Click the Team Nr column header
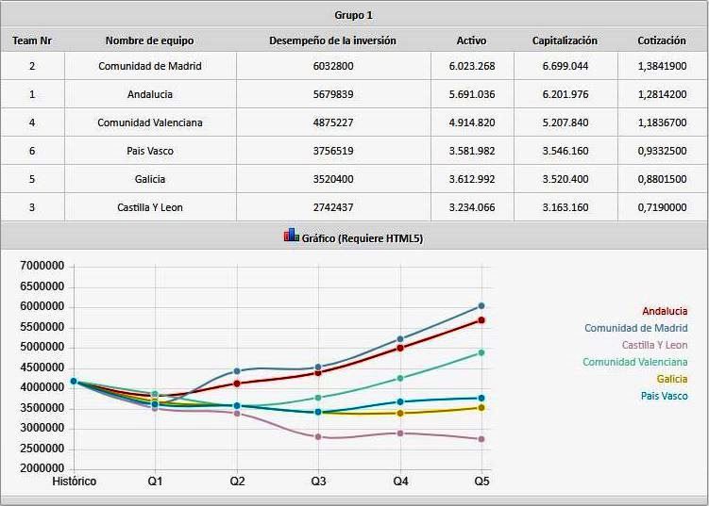Image resolution: width=709 pixels, height=506 pixels. [32, 41]
